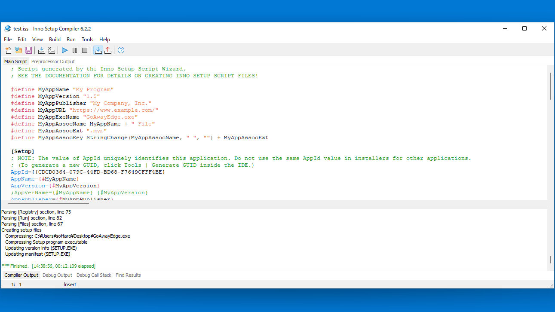
Task: Run the setup with the play icon
Action: [x=65, y=50]
